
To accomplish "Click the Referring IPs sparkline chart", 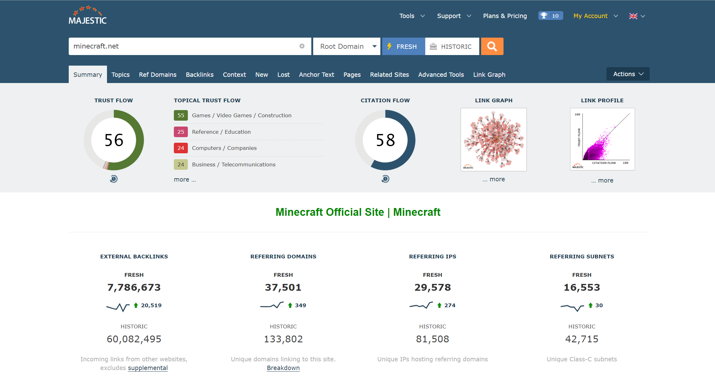I will pyautogui.click(x=421, y=305).
